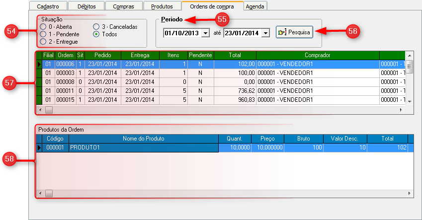
Task: Select the Todos radio option
Action: (105, 34)
